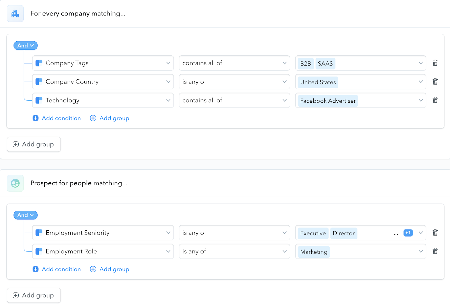Image resolution: width=450 pixels, height=308 pixels.
Task: Click the company building icon
Action: coord(15,14)
